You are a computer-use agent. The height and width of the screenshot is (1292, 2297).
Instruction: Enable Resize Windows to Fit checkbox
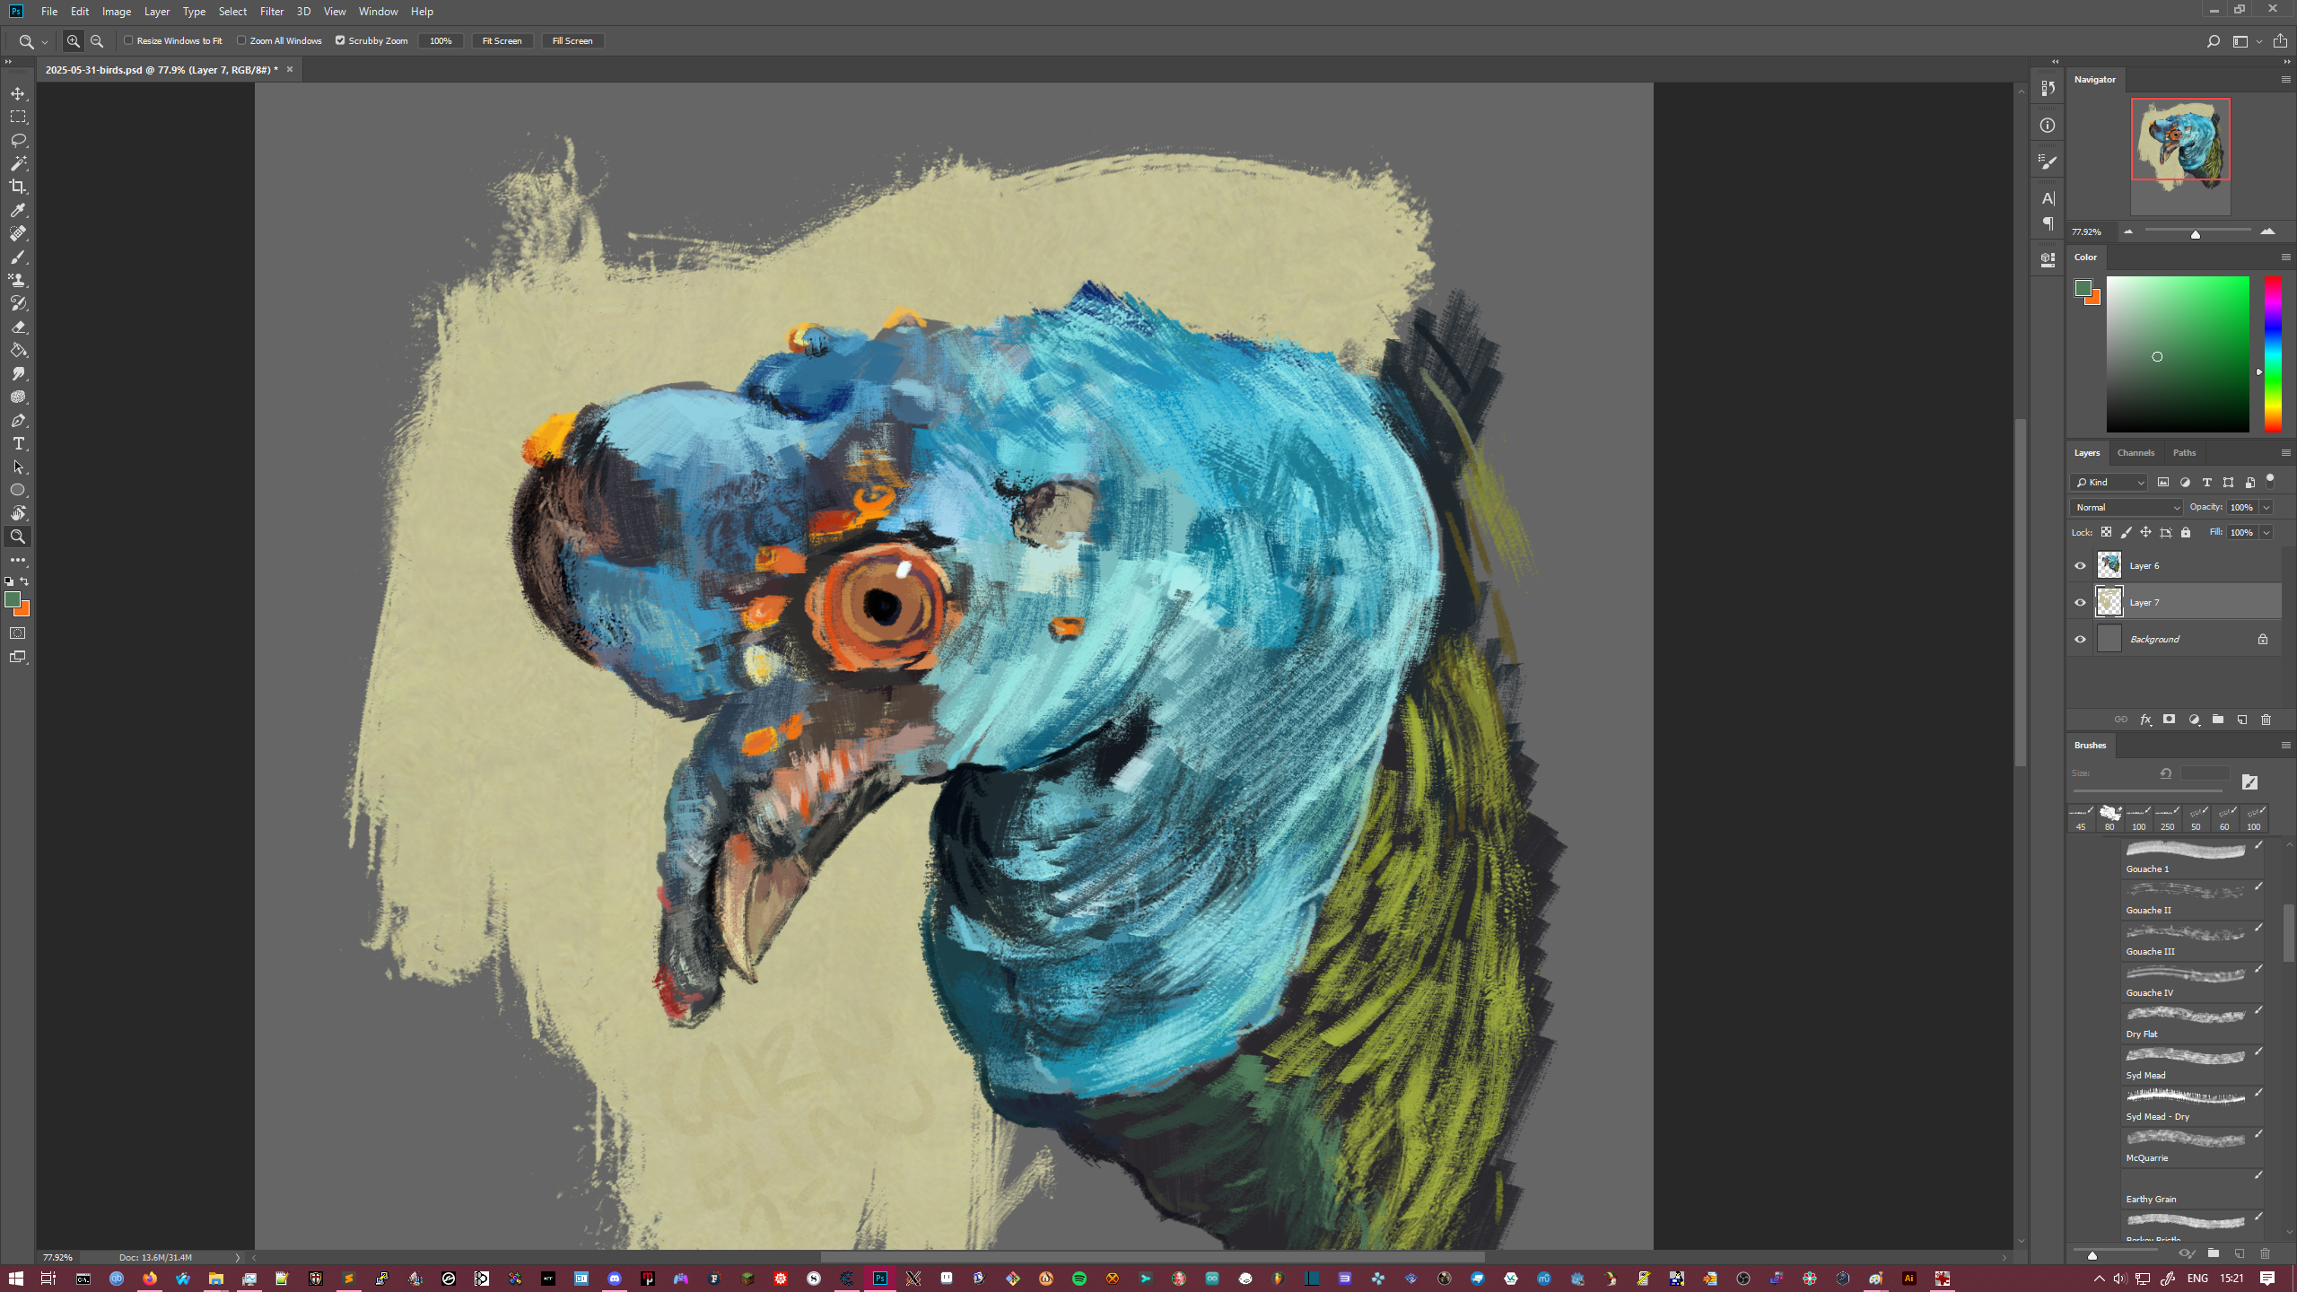(x=128, y=40)
